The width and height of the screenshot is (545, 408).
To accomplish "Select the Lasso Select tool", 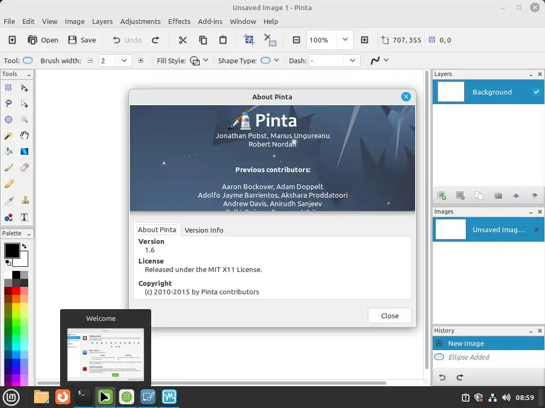I will [9, 104].
